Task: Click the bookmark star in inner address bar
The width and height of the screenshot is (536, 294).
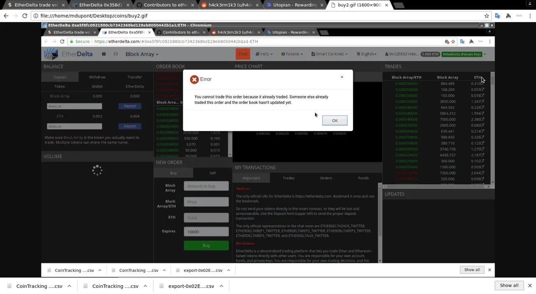Action: point(453,41)
